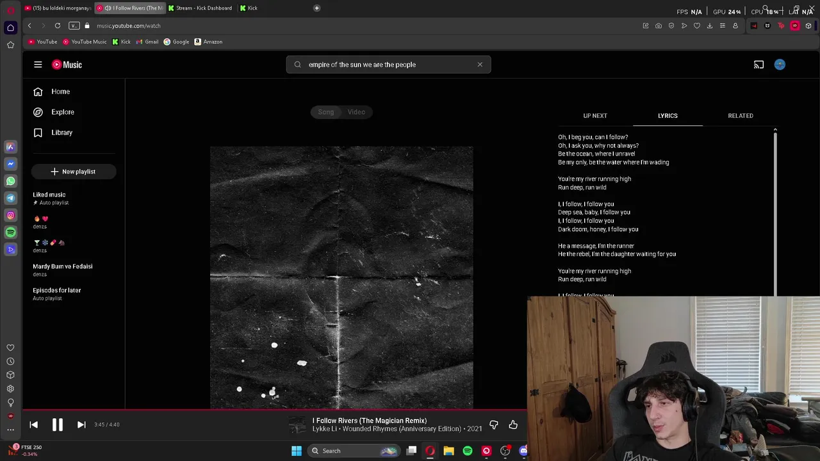Open File Explorer from taskbar
The image size is (820, 461).
pyautogui.click(x=449, y=451)
